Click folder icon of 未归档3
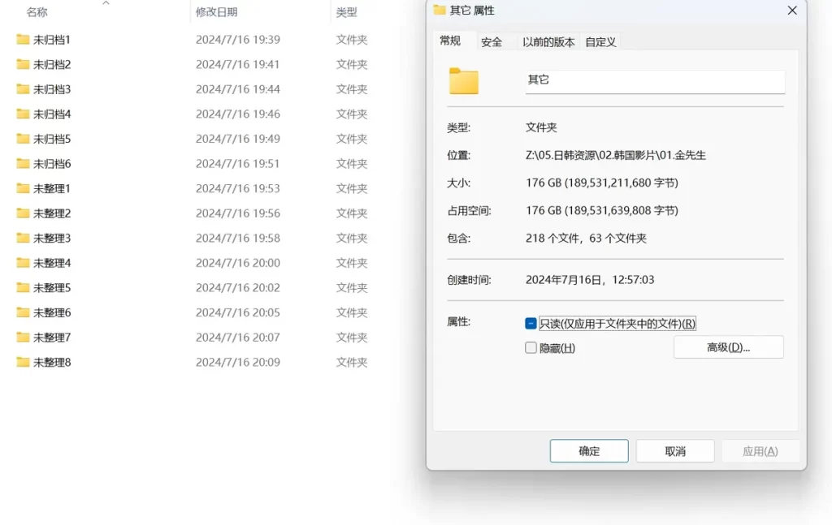Viewport: 832px width, 525px height. point(23,89)
